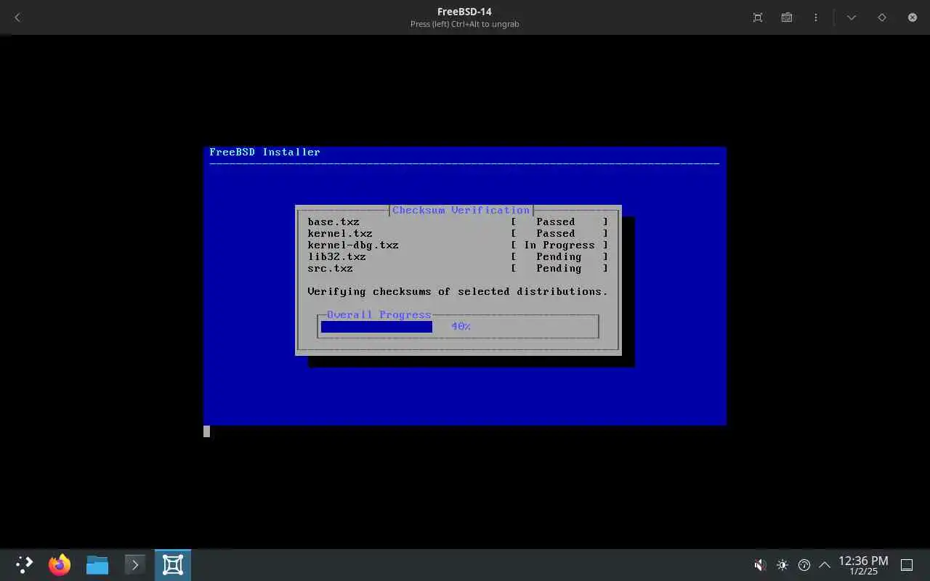Click the muted volume tray icon
This screenshot has height=581, width=930.
[x=760, y=565]
